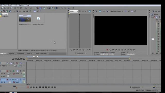
Task: Start preview of the selected media file
Action: point(24,11)
